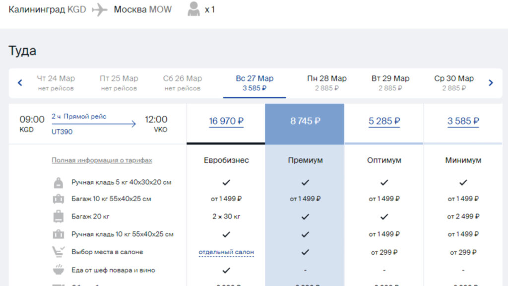Switch to Пн 28 Мар date tab
This screenshot has height=286, width=508.
click(326, 83)
